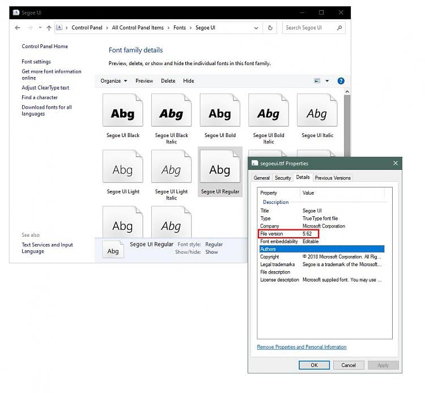
Task: Switch to the General tab
Action: pos(262,178)
